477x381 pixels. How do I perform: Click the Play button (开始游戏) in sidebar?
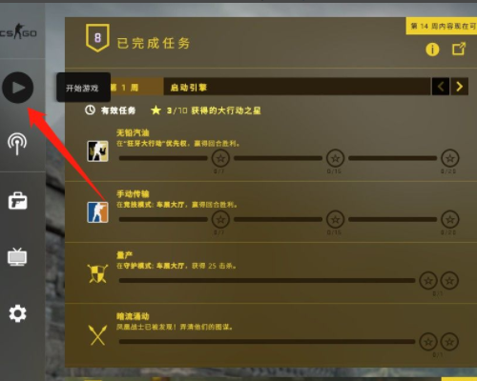coord(18,88)
